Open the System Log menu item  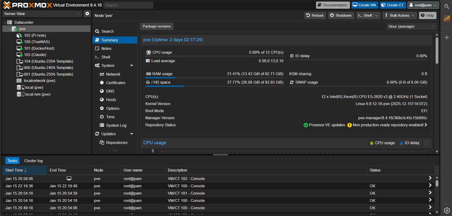[x=115, y=126]
